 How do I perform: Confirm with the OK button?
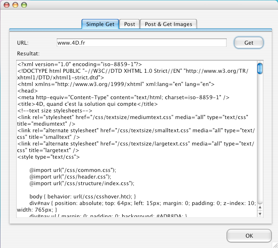pyautogui.click(x=249, y=236)
